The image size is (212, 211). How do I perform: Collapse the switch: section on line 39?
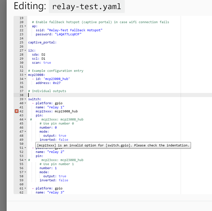click(25, 99)
